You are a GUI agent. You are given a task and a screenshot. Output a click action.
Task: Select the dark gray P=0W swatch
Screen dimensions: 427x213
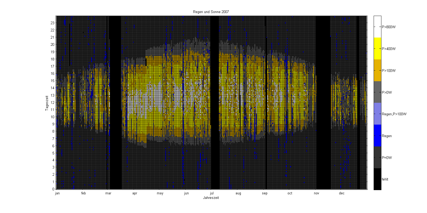tap(377, 157)
